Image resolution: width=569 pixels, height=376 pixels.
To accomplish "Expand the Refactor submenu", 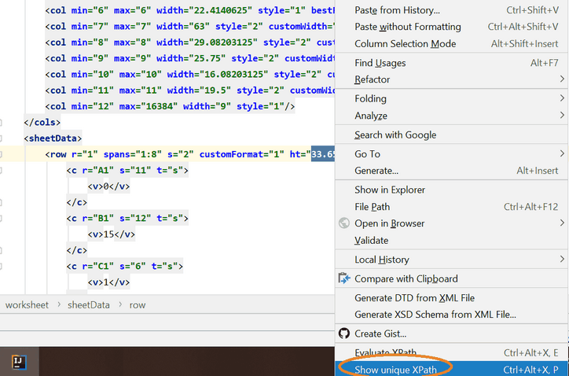I will [x=372, y=79].
